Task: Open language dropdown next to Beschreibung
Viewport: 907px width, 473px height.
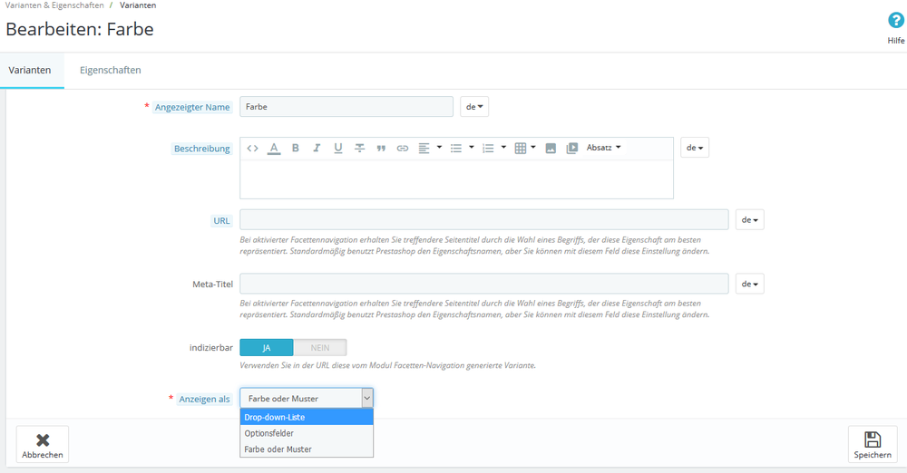Action: (x=695, y=148)
